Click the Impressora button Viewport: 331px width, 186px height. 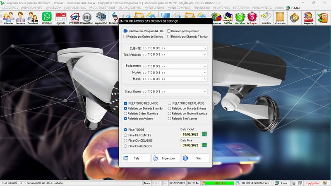click(x=165, y=158)
